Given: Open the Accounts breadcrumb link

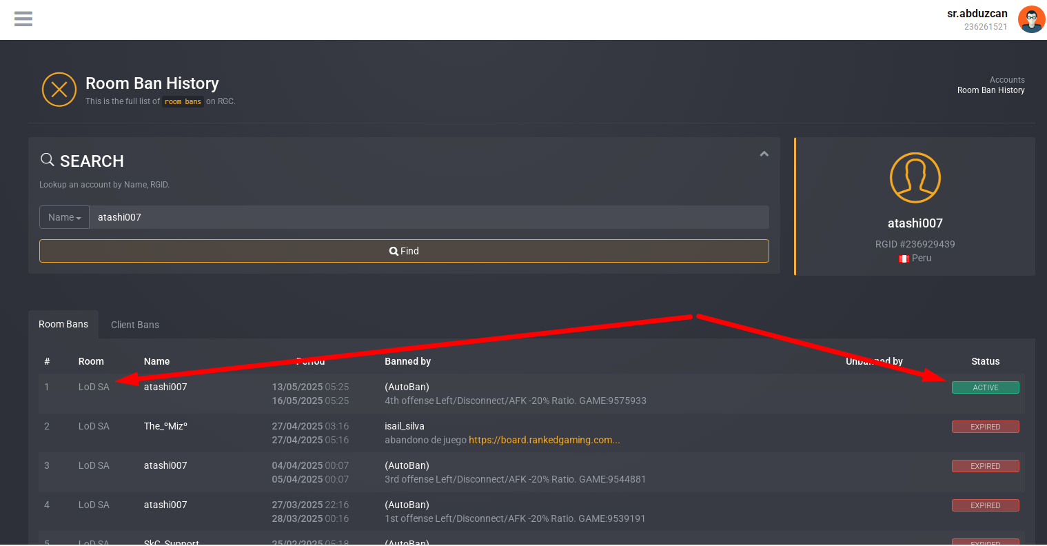Looking at the screenshot, I should coord(1007,80).
